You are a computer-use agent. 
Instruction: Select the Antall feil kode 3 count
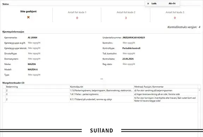(x=175, y=18)
